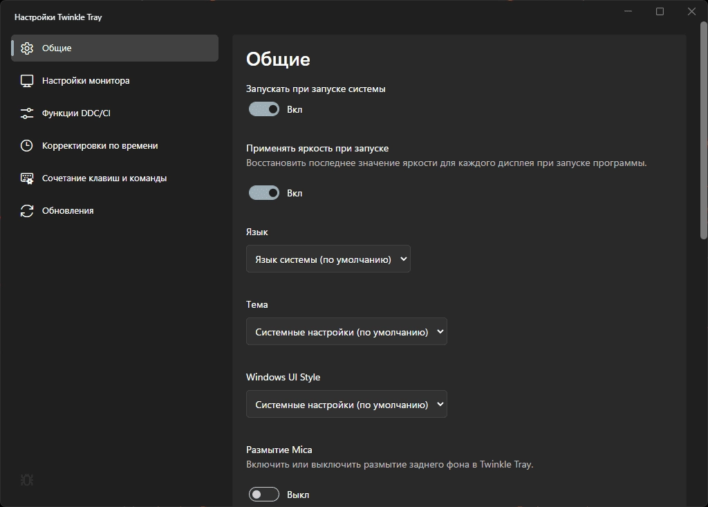The image size is (708, 507).
Task: Disable the "Применять яркость при запуске" switch
Action: [x=264, y=193]
